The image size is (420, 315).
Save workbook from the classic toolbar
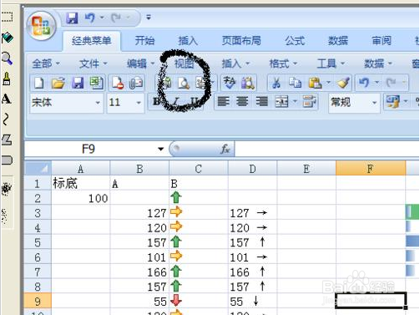coord(78,83)
